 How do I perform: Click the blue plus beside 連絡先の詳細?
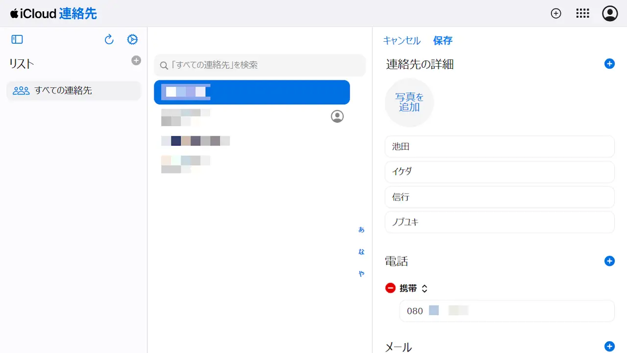point(609,64)
